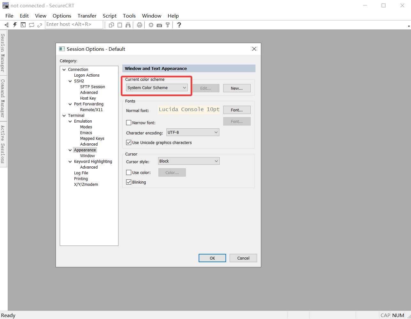Open the Window menu
411x319 pixels.
pos(152,16)
